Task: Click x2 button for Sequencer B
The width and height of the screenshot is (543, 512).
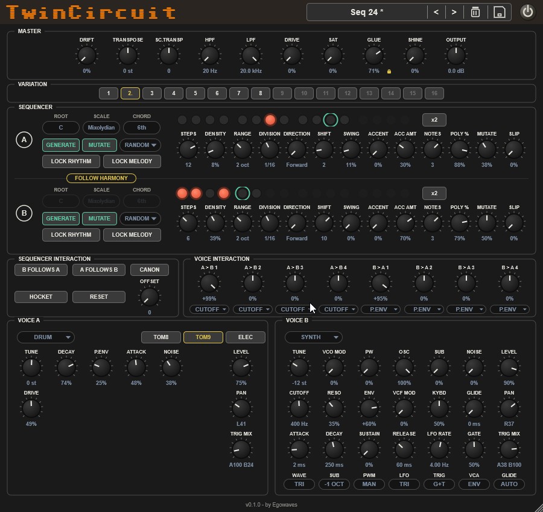Action: (434, 193)
